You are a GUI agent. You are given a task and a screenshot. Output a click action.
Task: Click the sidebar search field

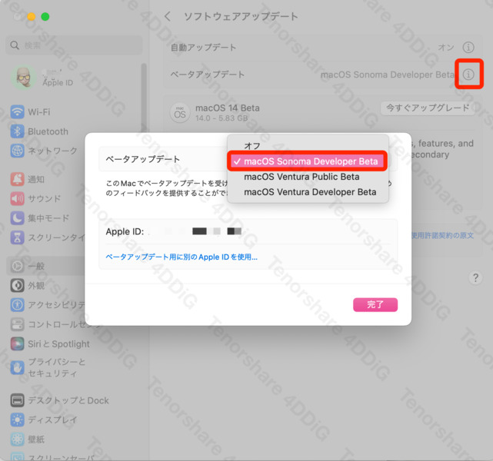pos(74,45)
